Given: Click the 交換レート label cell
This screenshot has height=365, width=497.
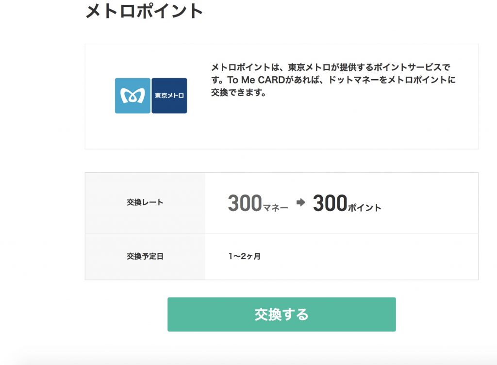Looking at the screenshot, I should 145,203.
